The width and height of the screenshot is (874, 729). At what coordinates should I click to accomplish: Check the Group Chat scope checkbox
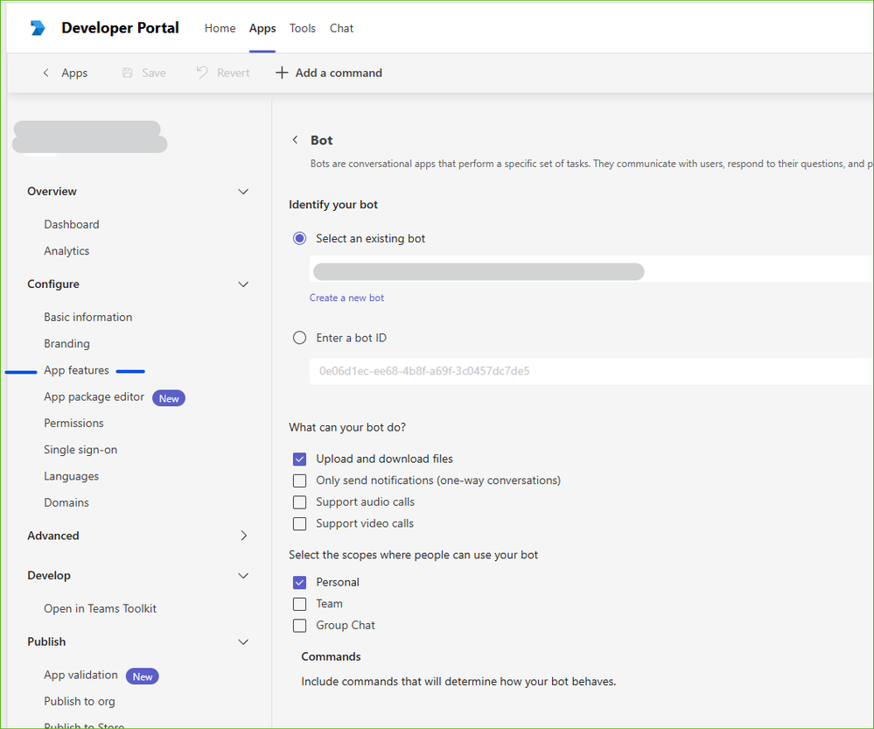click(299, 626)
